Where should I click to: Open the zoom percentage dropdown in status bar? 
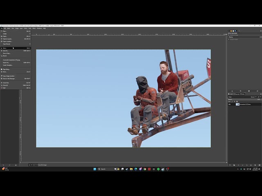click(36, 165)
